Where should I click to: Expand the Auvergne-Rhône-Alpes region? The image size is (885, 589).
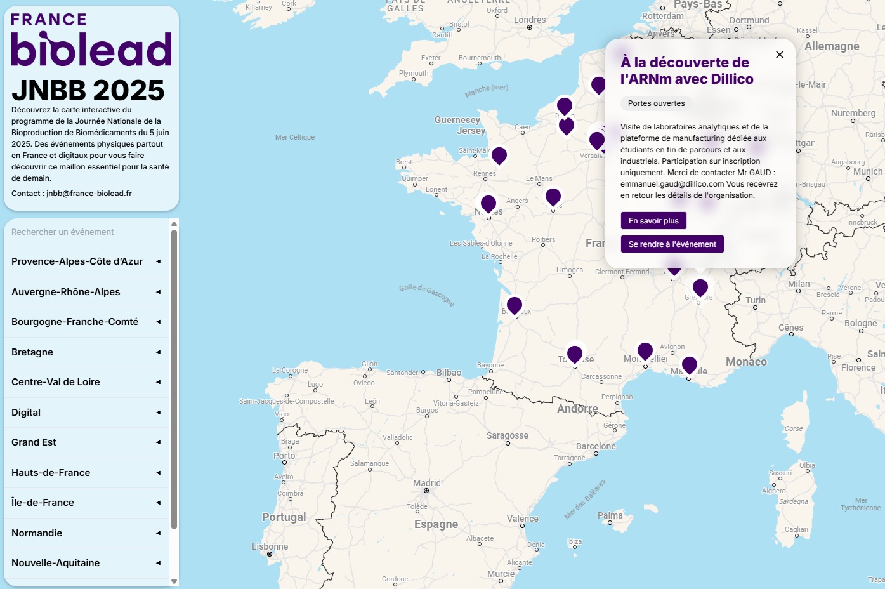pyautogui.click(x=87, y=292)
